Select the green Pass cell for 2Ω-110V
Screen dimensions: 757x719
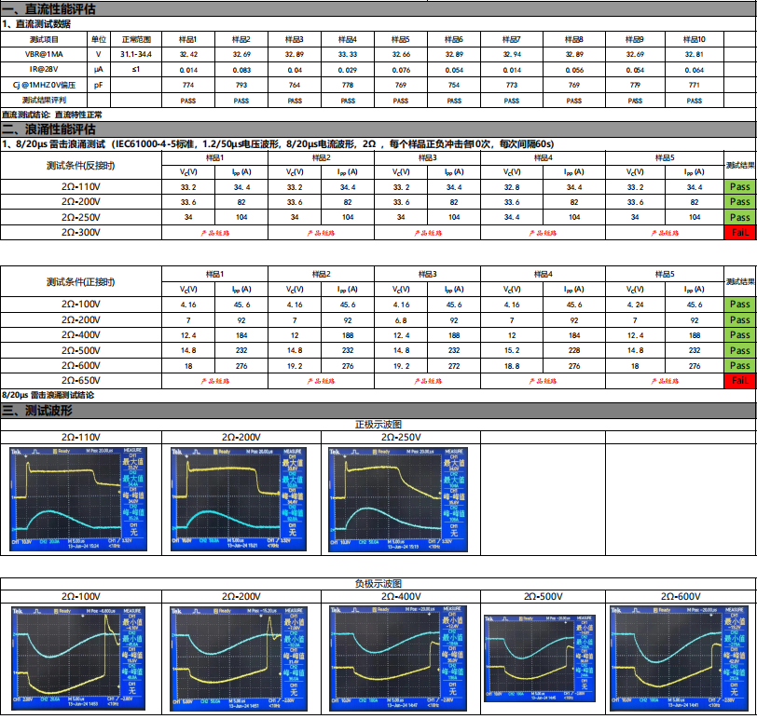tap(739, 187)
